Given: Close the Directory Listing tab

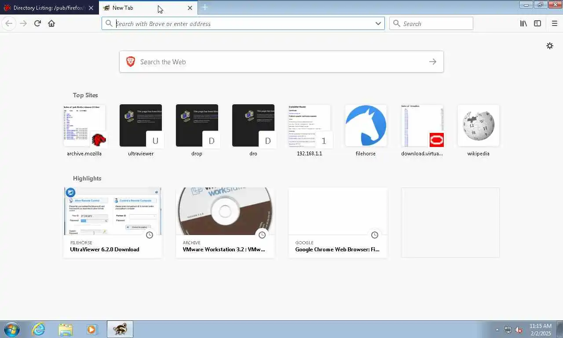Looking at the screenshot, I should coord(91,8).
